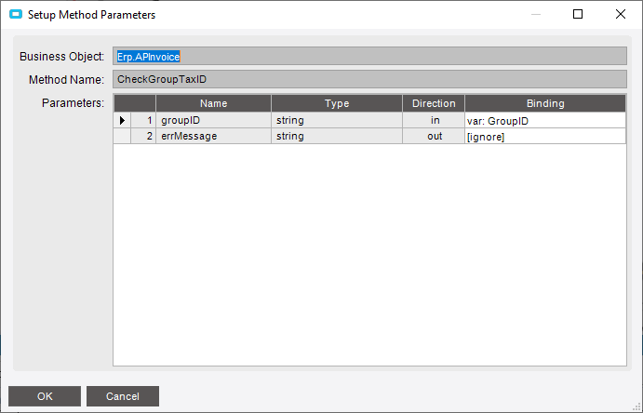Click the 'in' direction cell
Viewport: 643px width, 413px height.
[434, 121]
